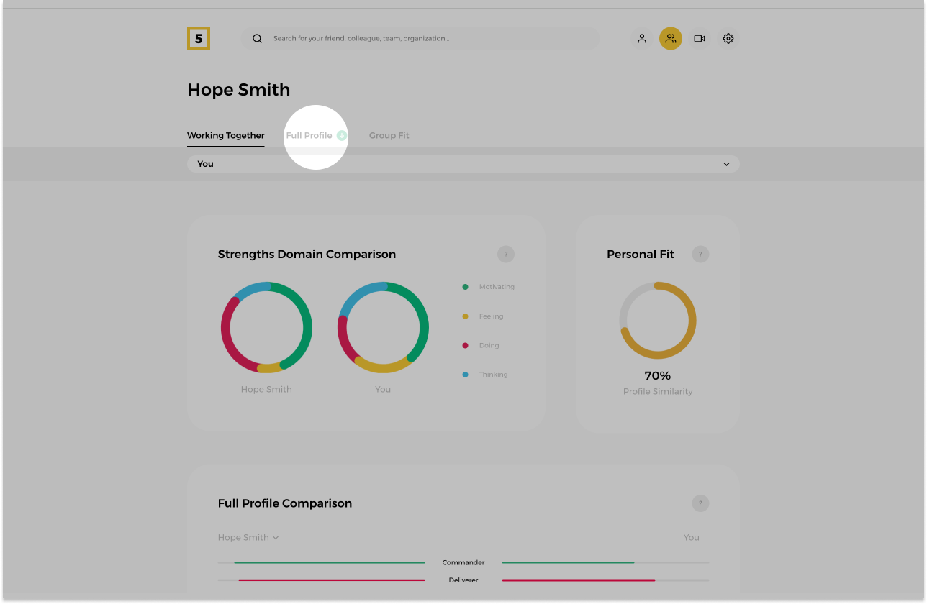Image resolution: width=927 pixels, height=604 pixels.
Task: Click the 70% Profile Similarity ring
Action: pos(657,321)
